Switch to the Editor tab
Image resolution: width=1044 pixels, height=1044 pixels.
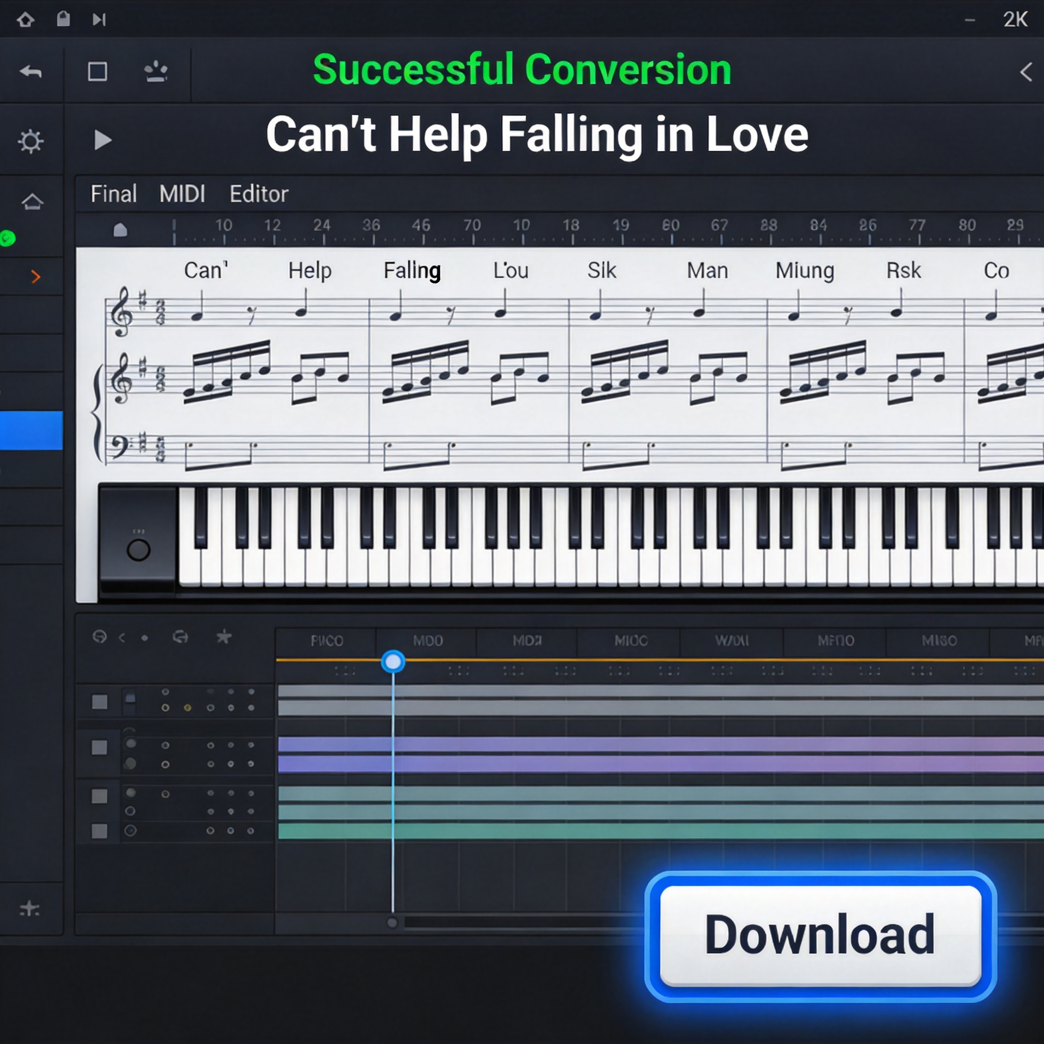click(259, 194)
